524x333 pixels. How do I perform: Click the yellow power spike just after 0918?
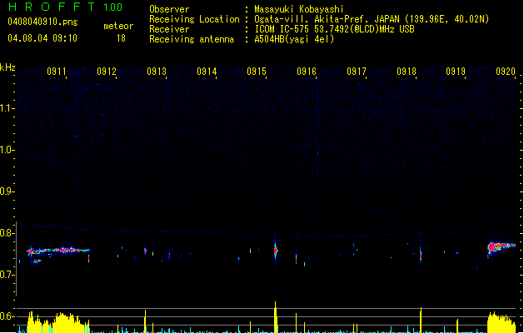pos(421,320)
